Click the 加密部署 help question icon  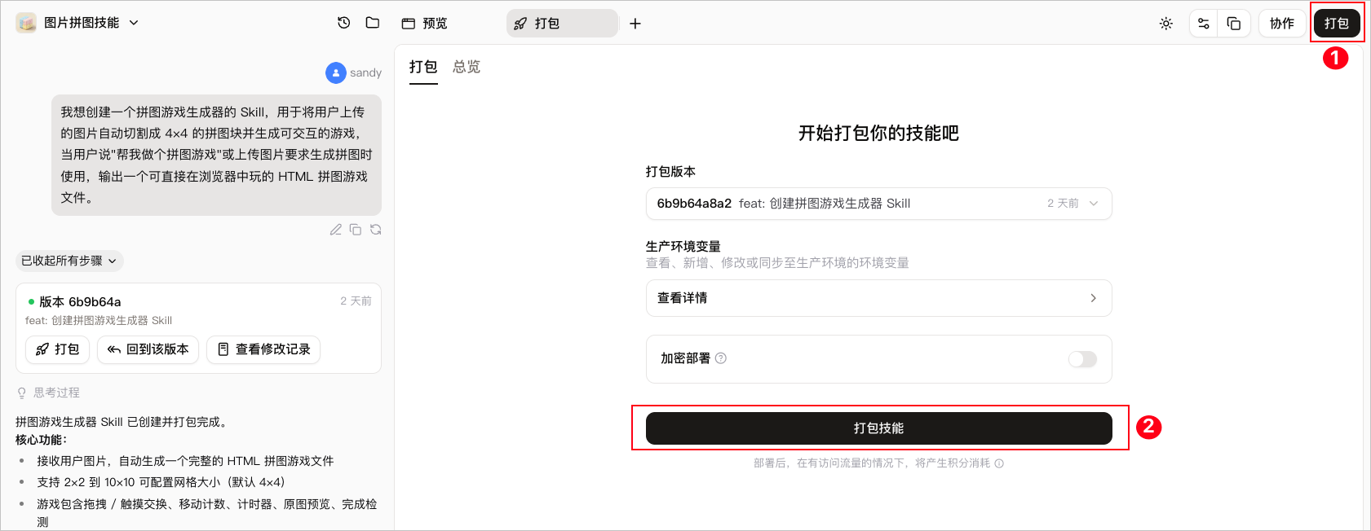click(x=721, y=358)
